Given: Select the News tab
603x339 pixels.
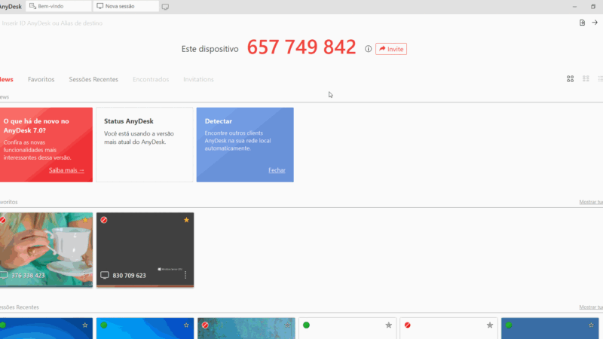Looking at the screenshot, I should pyautogui.click(x=6, y=79).
